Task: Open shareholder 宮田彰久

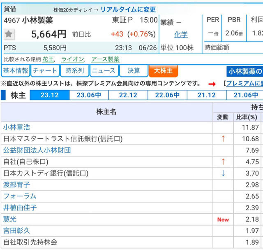Action: coord(16,231)
